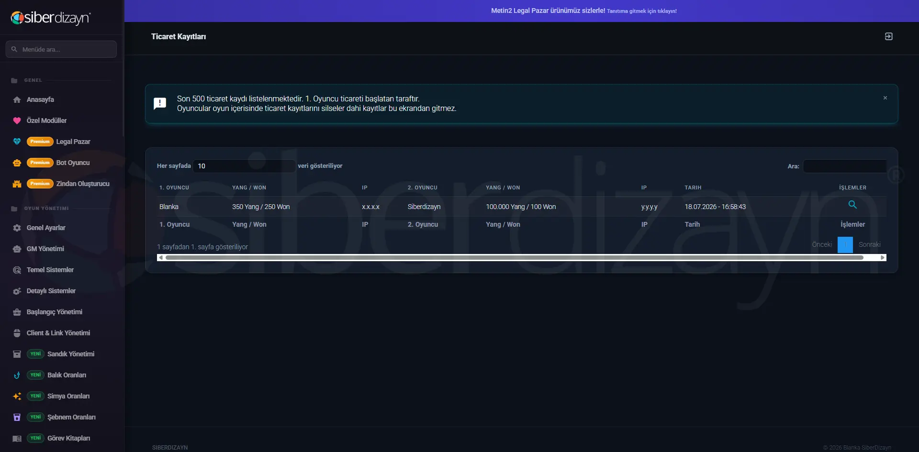Go to Önceki page
Viewport: 919px width, 452px height.
pos(822,244)
